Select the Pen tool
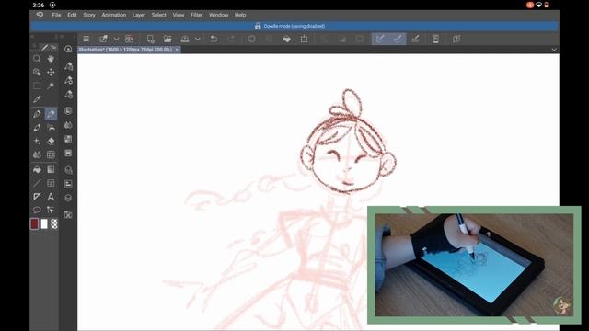The width and height of the screenshot is (589, 331). [37, 114]
